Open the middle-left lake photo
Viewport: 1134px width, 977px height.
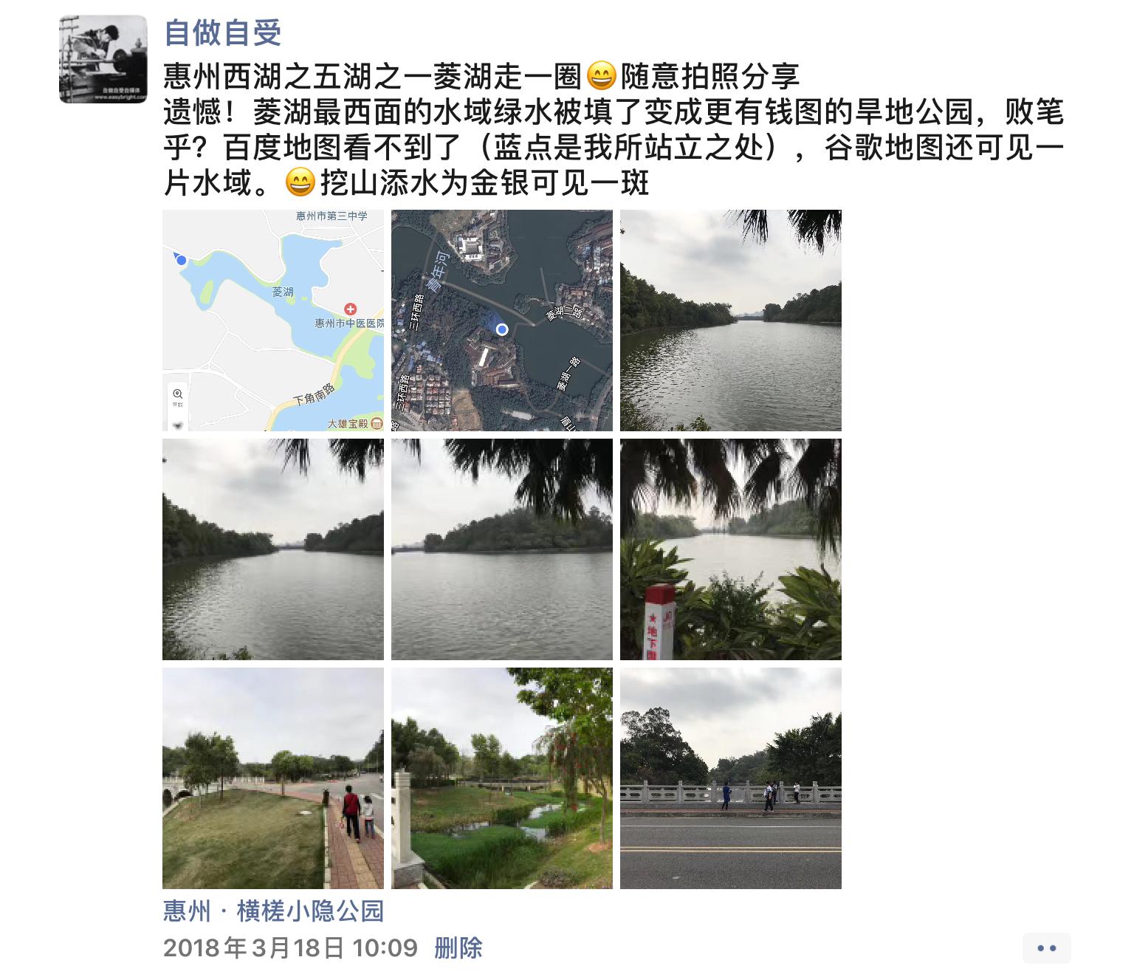[273, 549]
